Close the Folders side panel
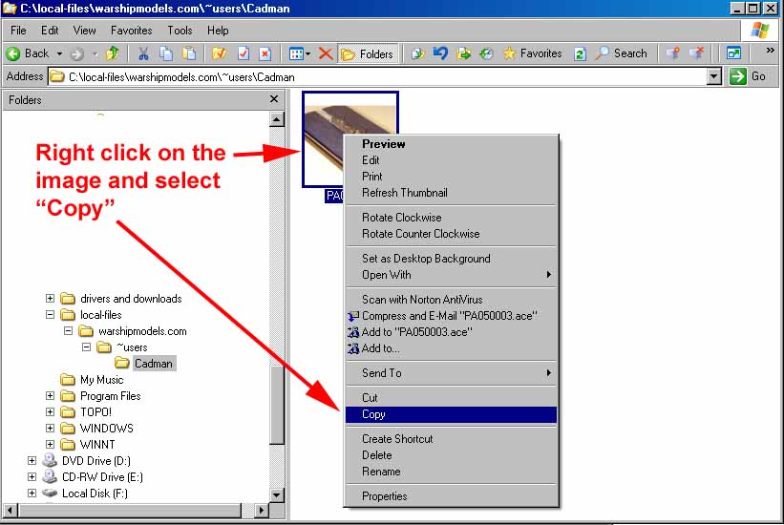 [x=274, y=99]
